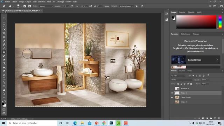
Task: Open the Filtre menu
Action: [x=49, y=2]
